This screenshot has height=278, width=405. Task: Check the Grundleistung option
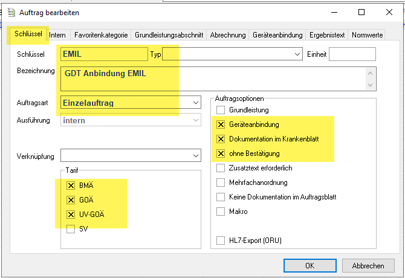click(x=221, y=110)
